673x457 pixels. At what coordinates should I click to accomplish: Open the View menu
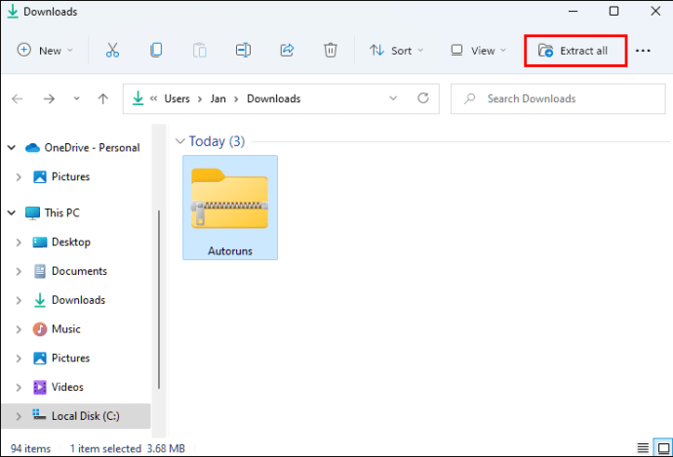[x=478, y=51]
